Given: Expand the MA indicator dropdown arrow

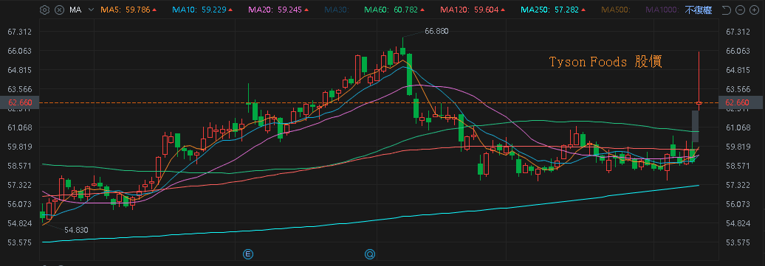Looking at the screenshot, I should click(x=91, y=10).
